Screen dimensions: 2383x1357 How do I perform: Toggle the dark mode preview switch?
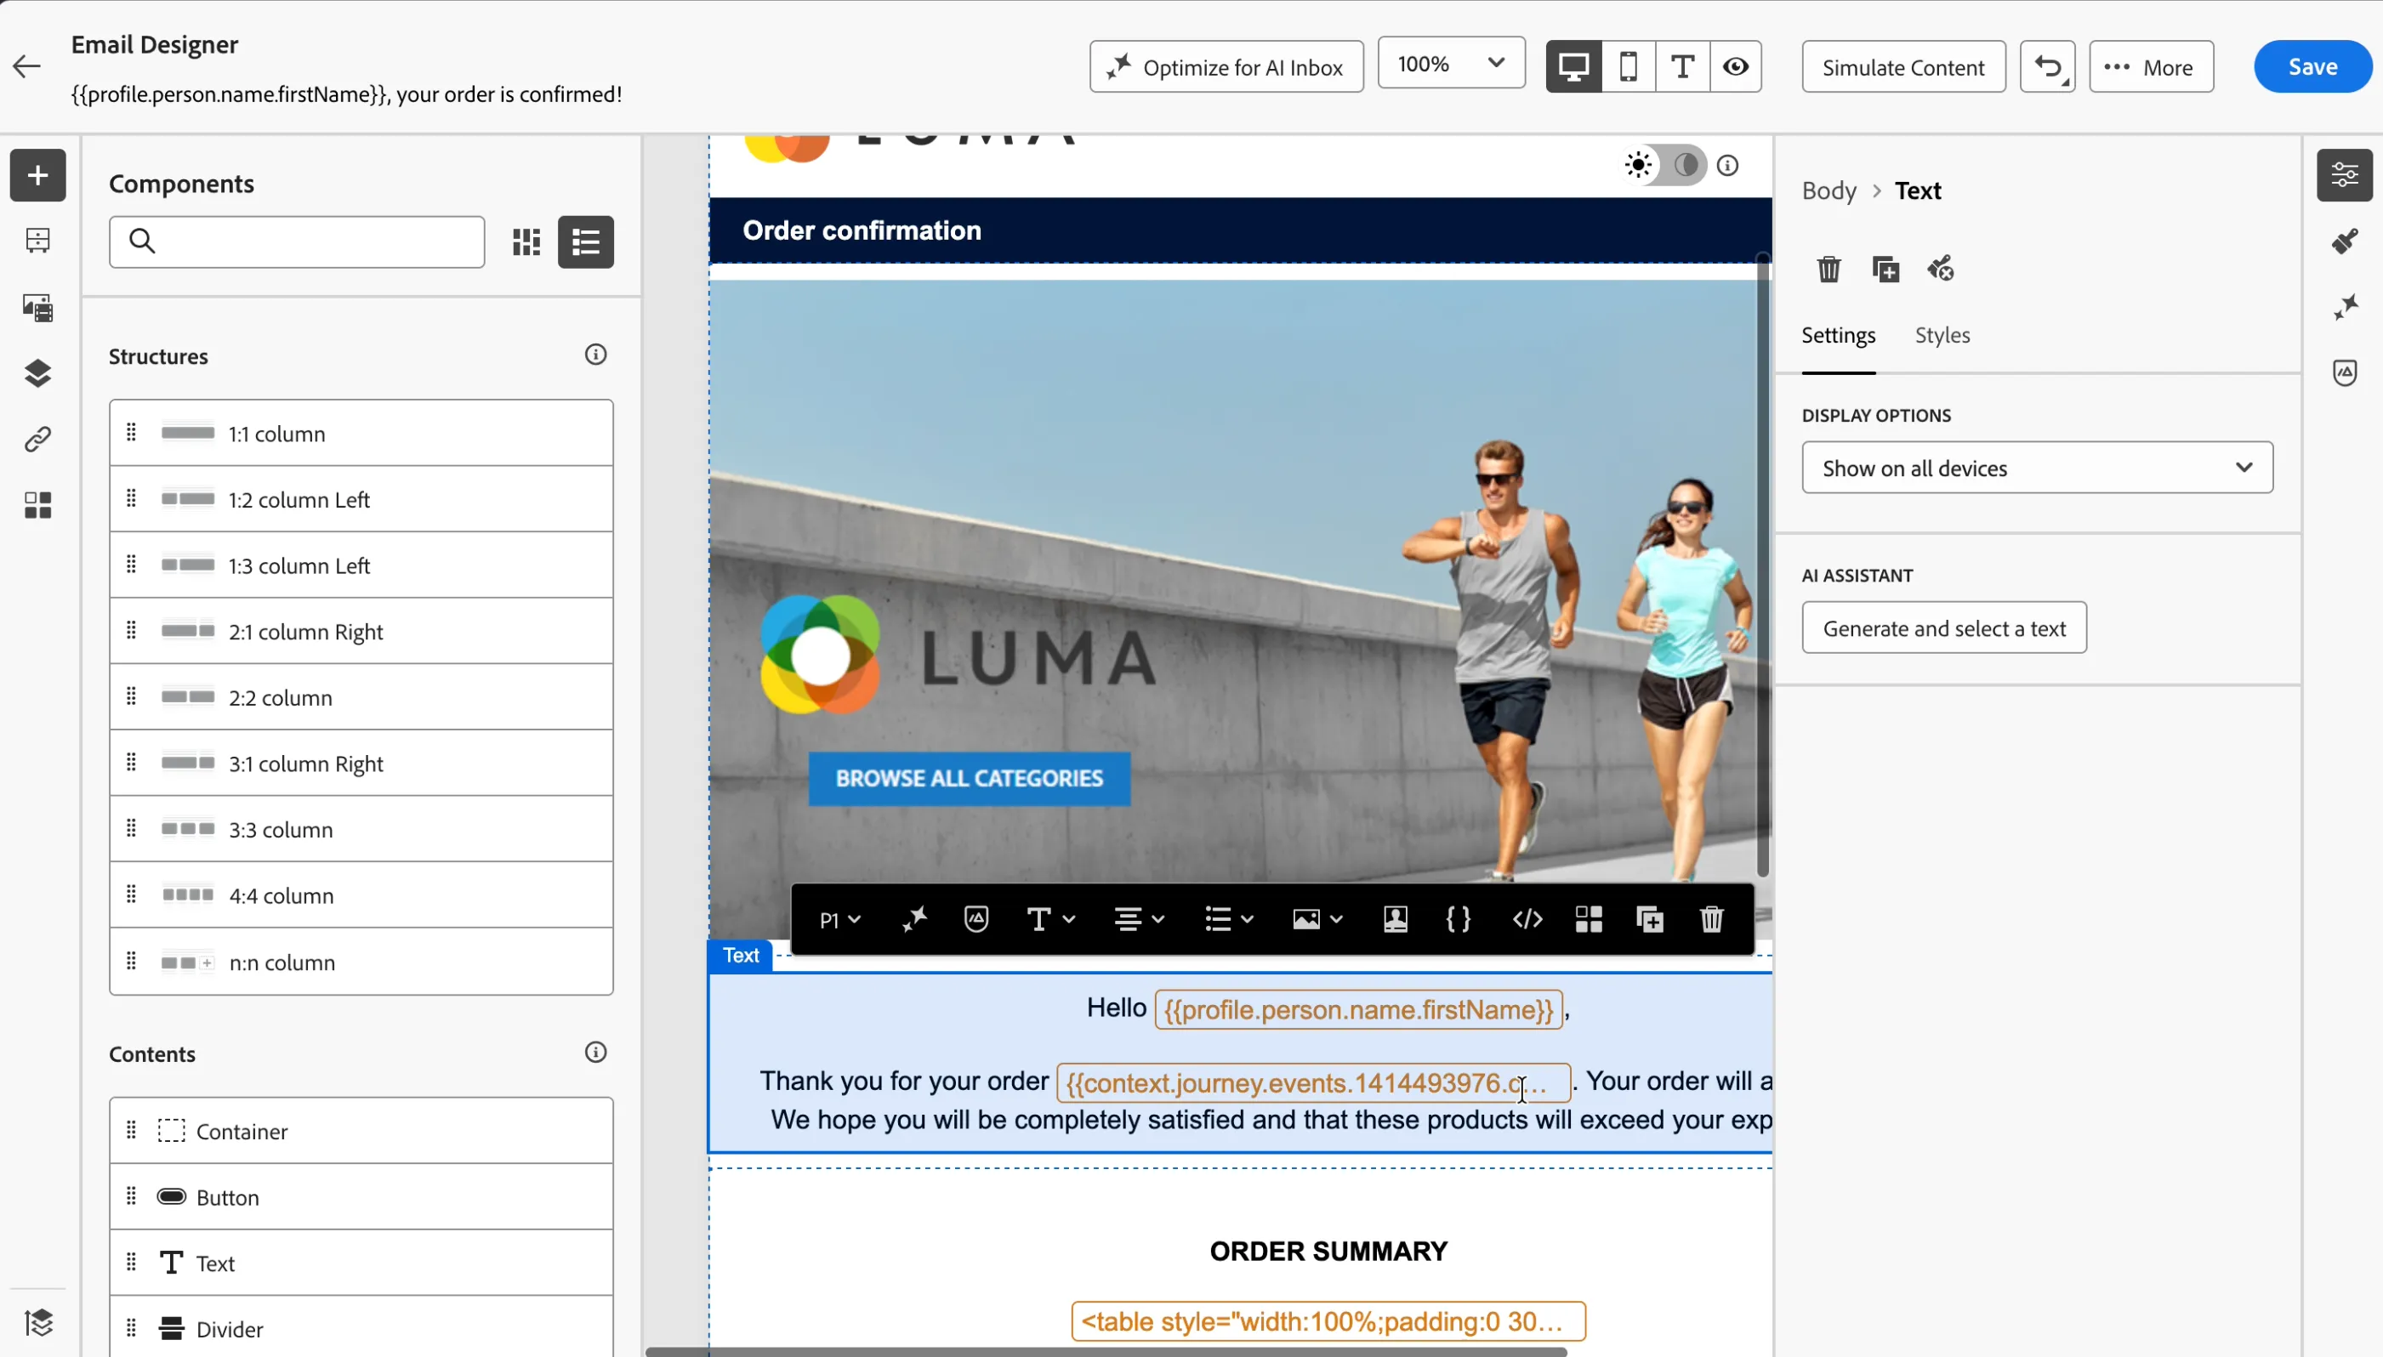coord(1666,166)
